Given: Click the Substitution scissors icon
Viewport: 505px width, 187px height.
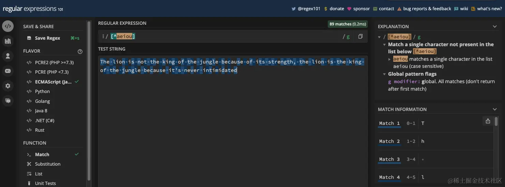Looking at the screenshot, I should click(x=29, y=164).
